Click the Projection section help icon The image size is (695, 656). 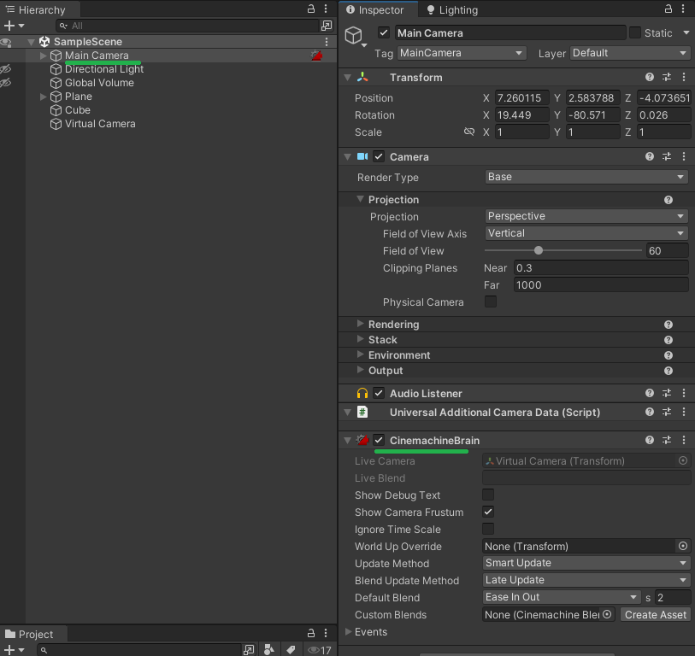(x=668, y=200)
